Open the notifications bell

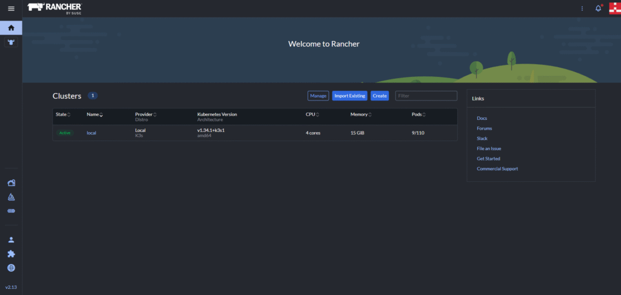pos(598,8)
